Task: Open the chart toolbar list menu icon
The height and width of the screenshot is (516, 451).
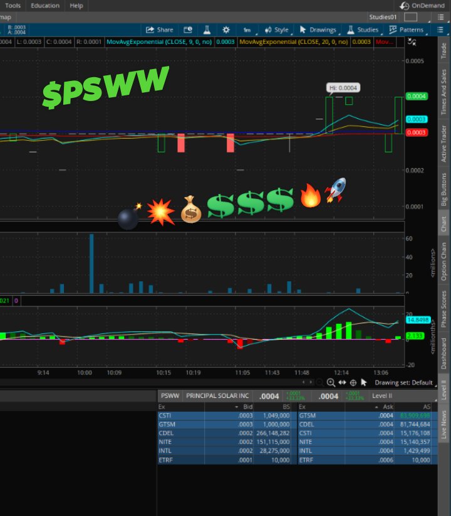Action: click(440, 30)
